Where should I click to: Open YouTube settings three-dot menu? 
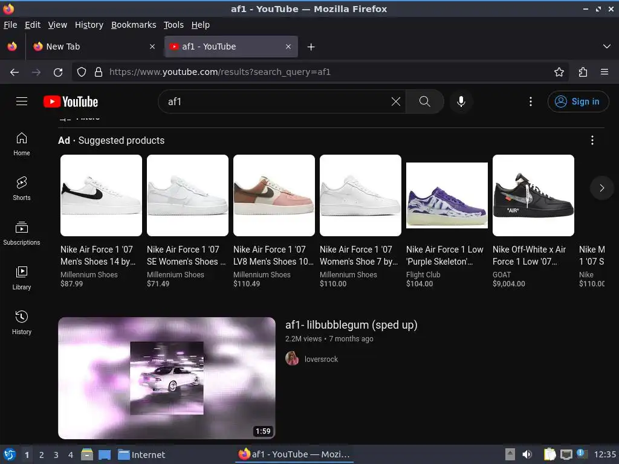click(x=531, y=101)
